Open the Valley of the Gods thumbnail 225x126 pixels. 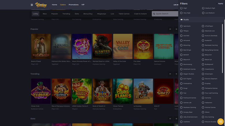pos(123,46)
